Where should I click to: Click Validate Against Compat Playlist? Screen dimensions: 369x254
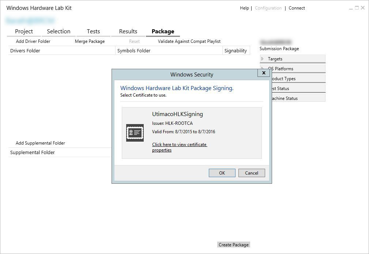tap(189, 41)
